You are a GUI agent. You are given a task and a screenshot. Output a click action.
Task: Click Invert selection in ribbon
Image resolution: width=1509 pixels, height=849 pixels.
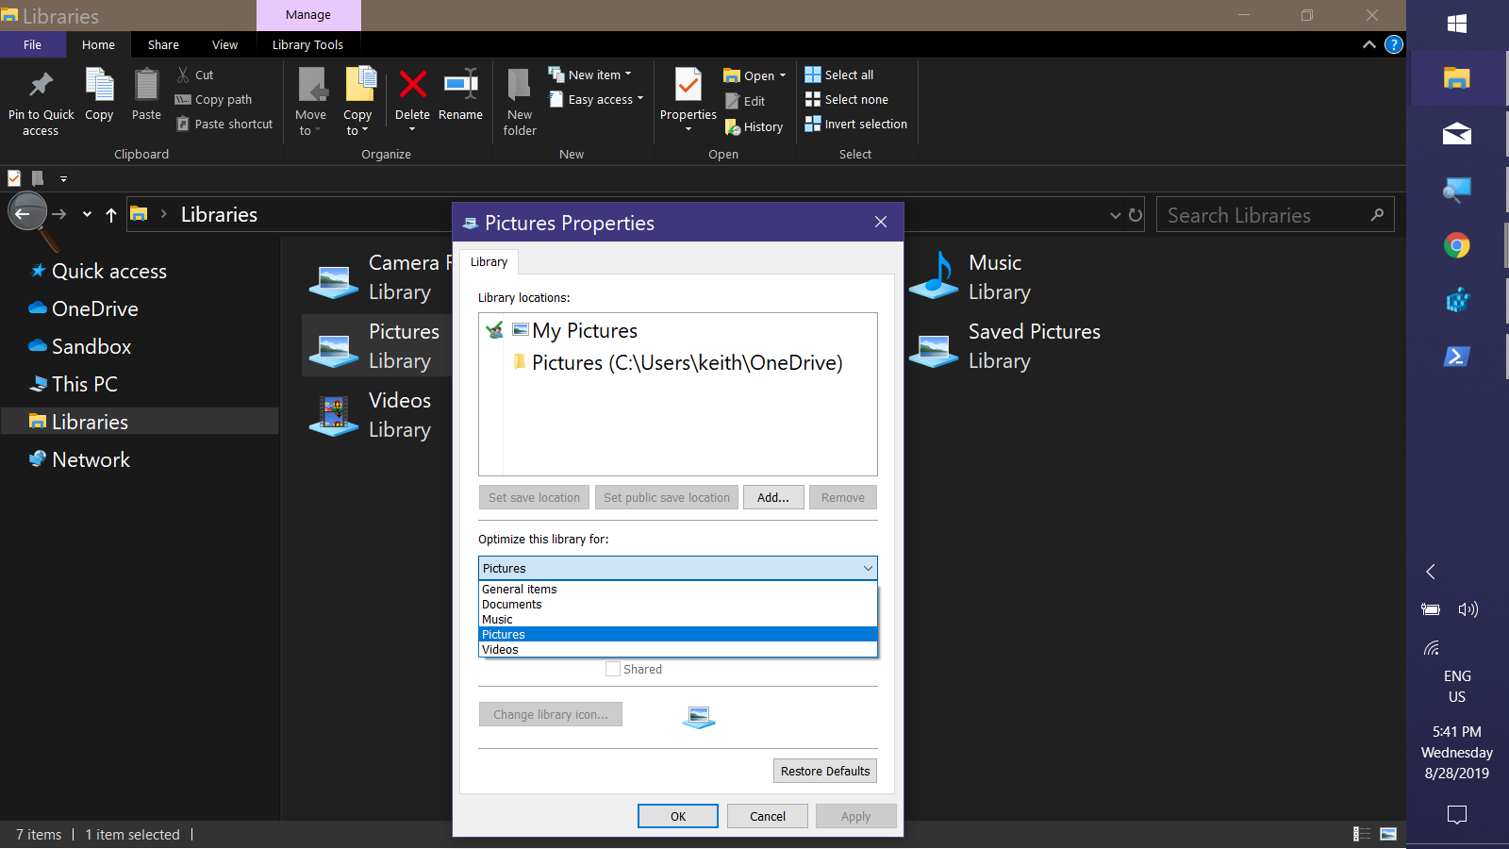pyautogui.click(x=856, y=124)
